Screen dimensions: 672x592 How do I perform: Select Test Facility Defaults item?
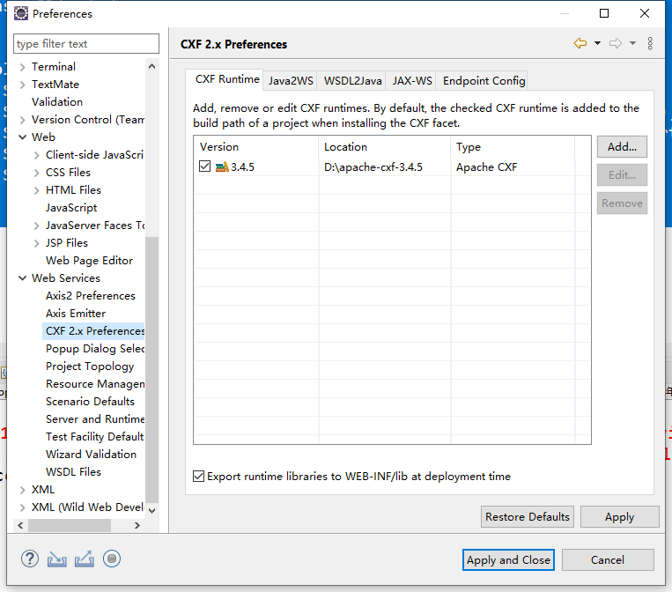click(94, 437)
